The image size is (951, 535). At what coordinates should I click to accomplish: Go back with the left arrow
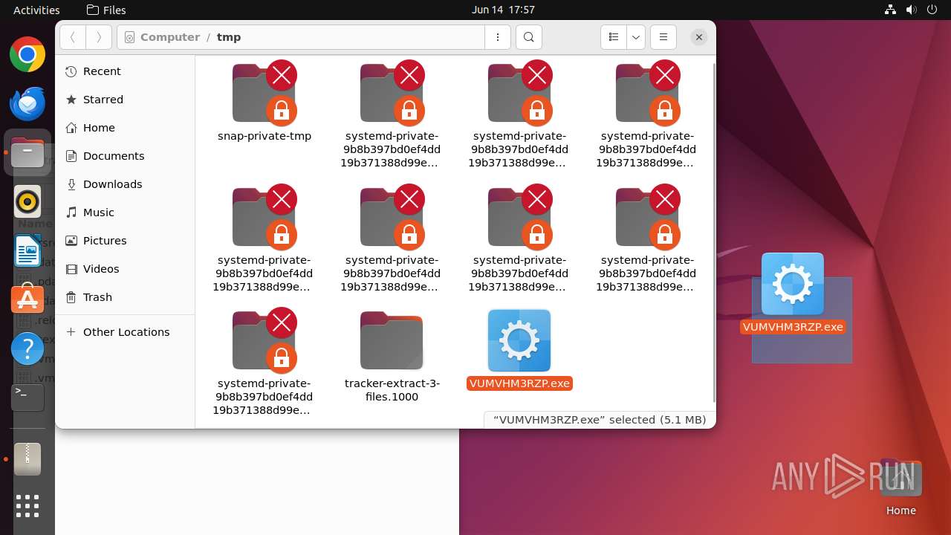pos(73,37)
